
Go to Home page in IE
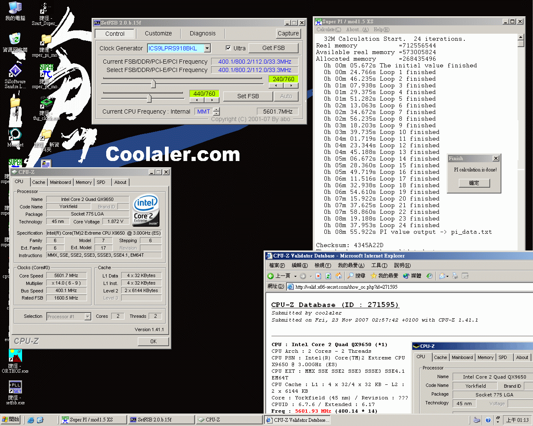[x=339, y=276]
